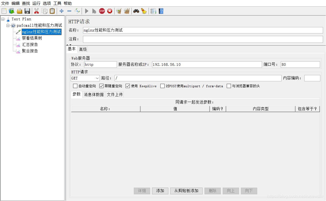
Task: Collapse the pafcmall性能和压力测试 thread group node
Action: (x=8, y=25)
